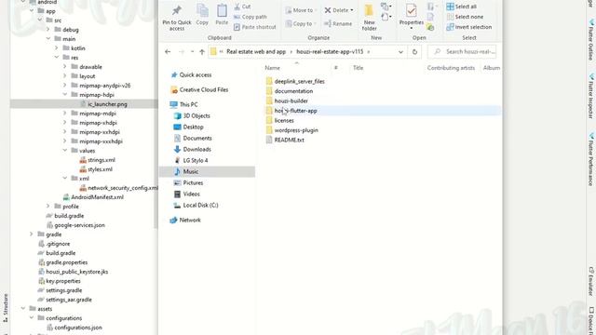The image size is (596, 335).
Task: Expand mipmap-xxxhdpi folder in tree
Action: 64,141
